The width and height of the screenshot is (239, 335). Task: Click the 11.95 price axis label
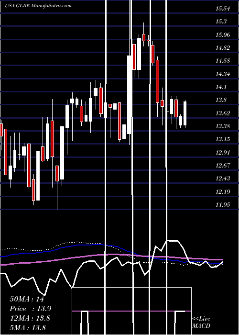pyautogui.click(x=223, y=205)
